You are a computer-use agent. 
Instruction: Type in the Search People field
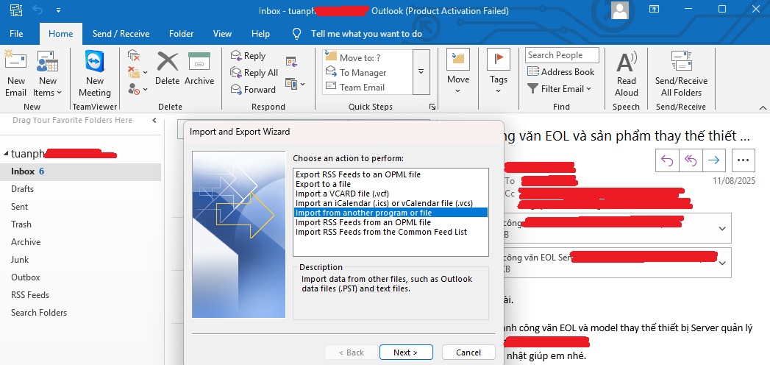point(562,55)
